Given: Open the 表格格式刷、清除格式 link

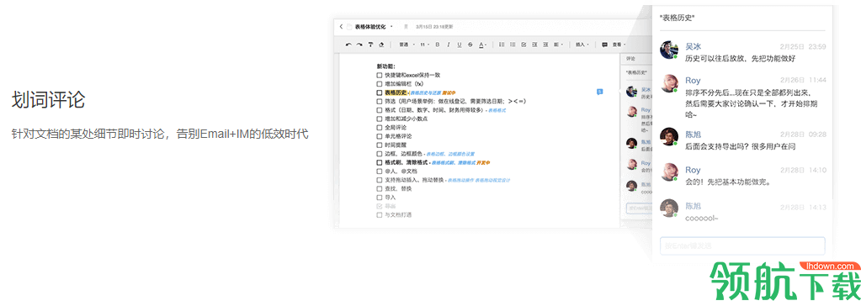Looking at the screenshot, I should 453,163.
